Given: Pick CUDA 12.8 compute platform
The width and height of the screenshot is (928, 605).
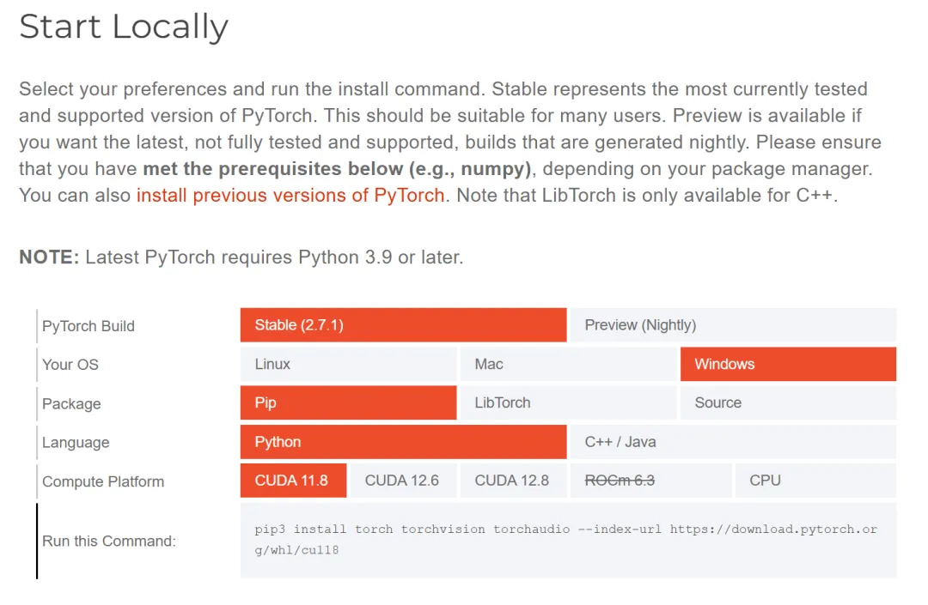Looking at the screenshot, I should 512,481.
